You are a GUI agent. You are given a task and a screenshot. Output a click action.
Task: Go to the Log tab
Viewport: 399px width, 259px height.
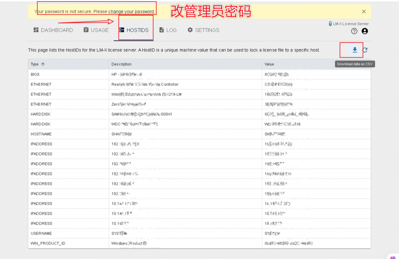point(168,30)
